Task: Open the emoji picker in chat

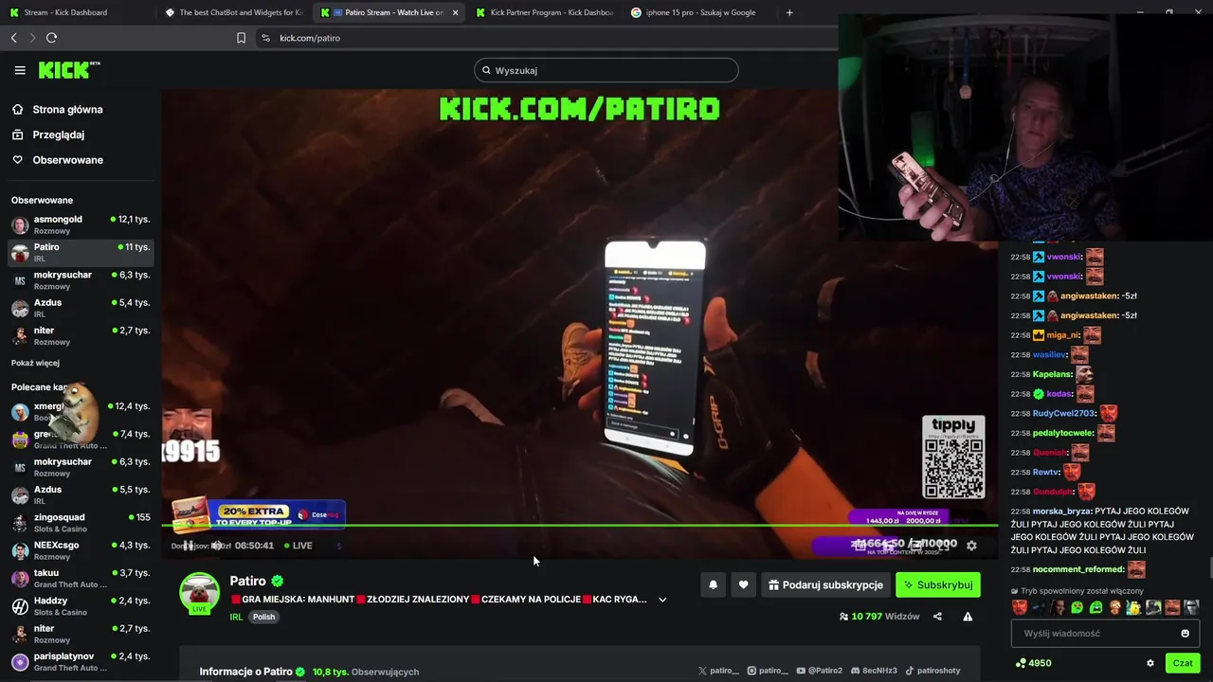Action: (x=1185, y=634)
